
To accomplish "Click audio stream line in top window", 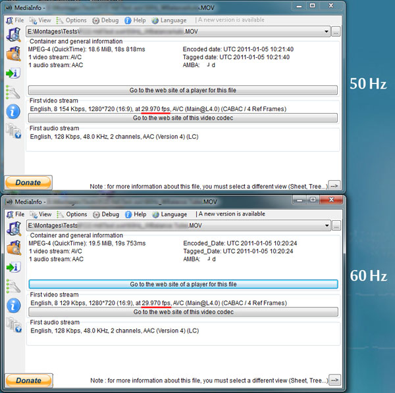I will [114, 137].
